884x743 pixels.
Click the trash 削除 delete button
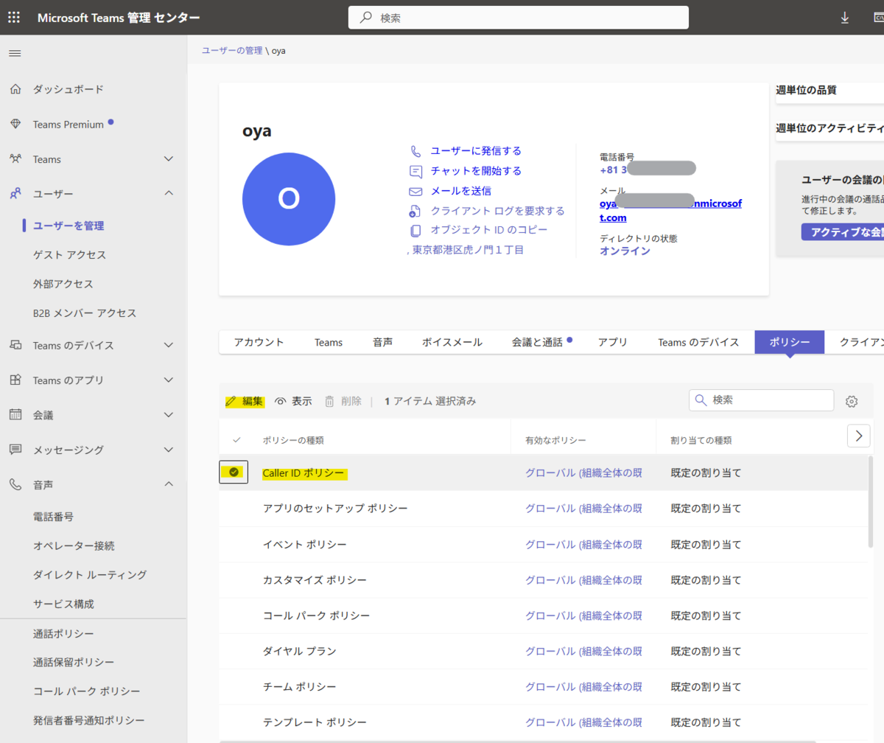click(x=343, y=401)
